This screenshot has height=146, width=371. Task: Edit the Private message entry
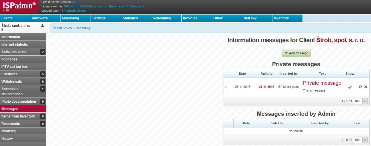361,87
